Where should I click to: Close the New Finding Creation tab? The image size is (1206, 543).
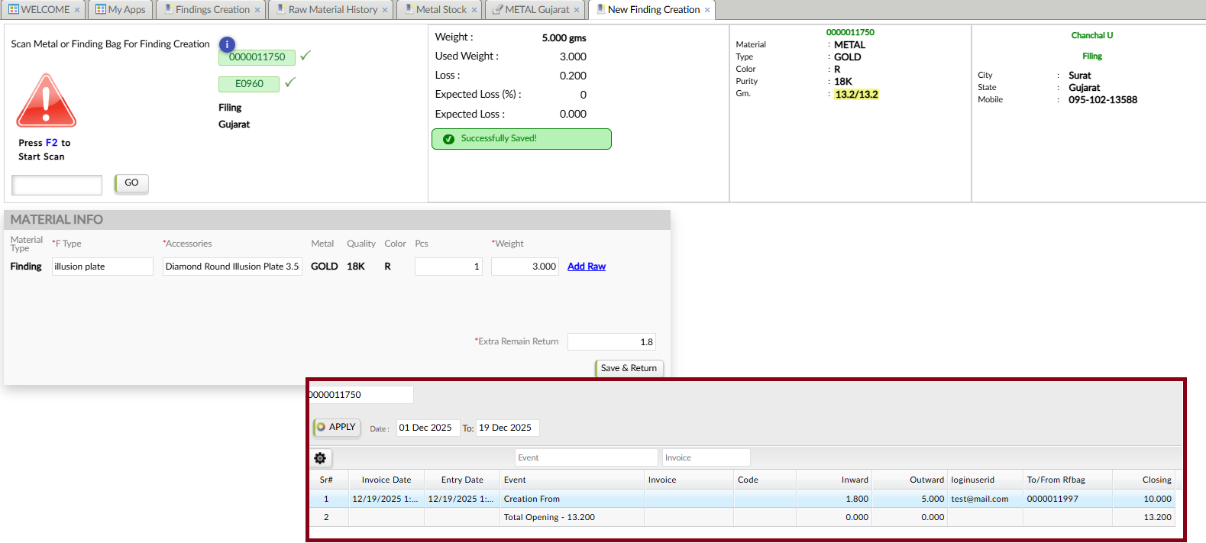tap(707, 10)
